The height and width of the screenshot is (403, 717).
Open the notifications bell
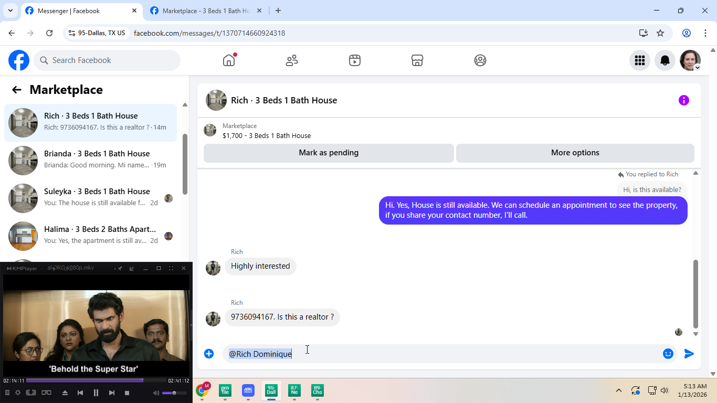(x=665, y=60)
